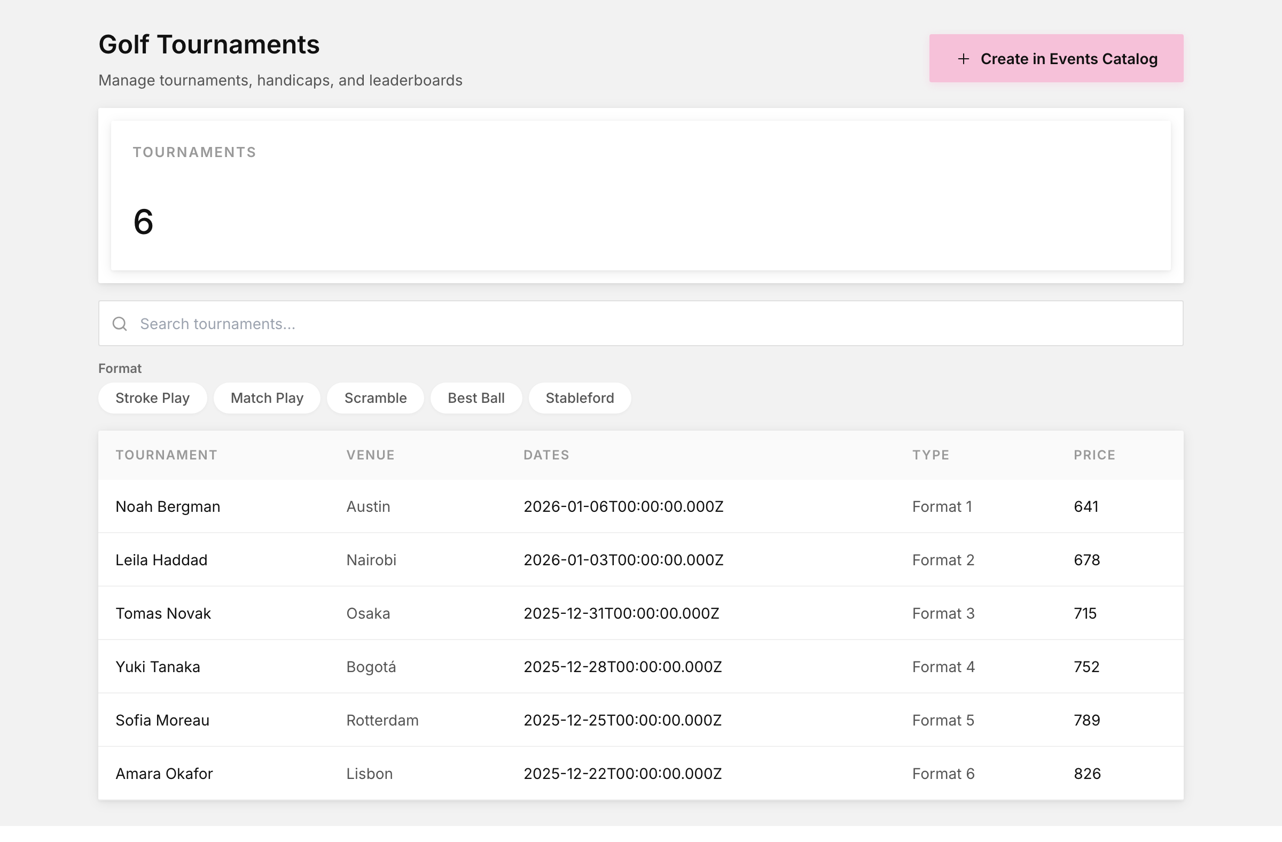Click the Austin venue cell
The height and width of the screenshot is (842, 1282).
point(369,506)
